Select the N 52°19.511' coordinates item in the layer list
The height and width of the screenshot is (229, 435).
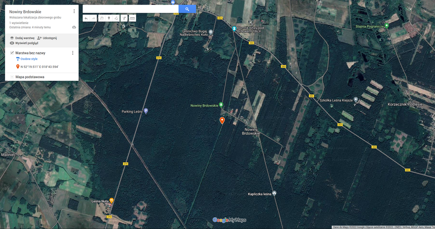coord(39,67)
